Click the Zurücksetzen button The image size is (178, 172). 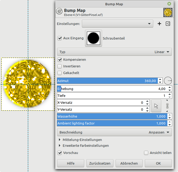point(100,163)
